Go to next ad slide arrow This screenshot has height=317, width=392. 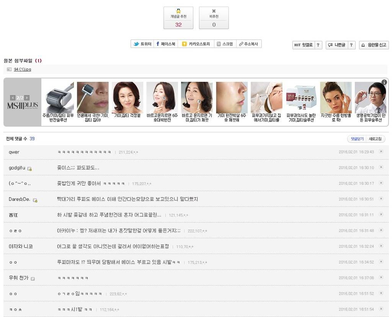coord(27,98)
